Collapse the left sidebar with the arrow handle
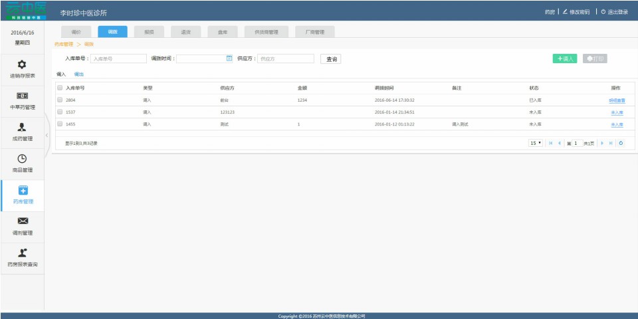Image resolution: width=638 pixels, height=319 pixels. coord(47,136)
